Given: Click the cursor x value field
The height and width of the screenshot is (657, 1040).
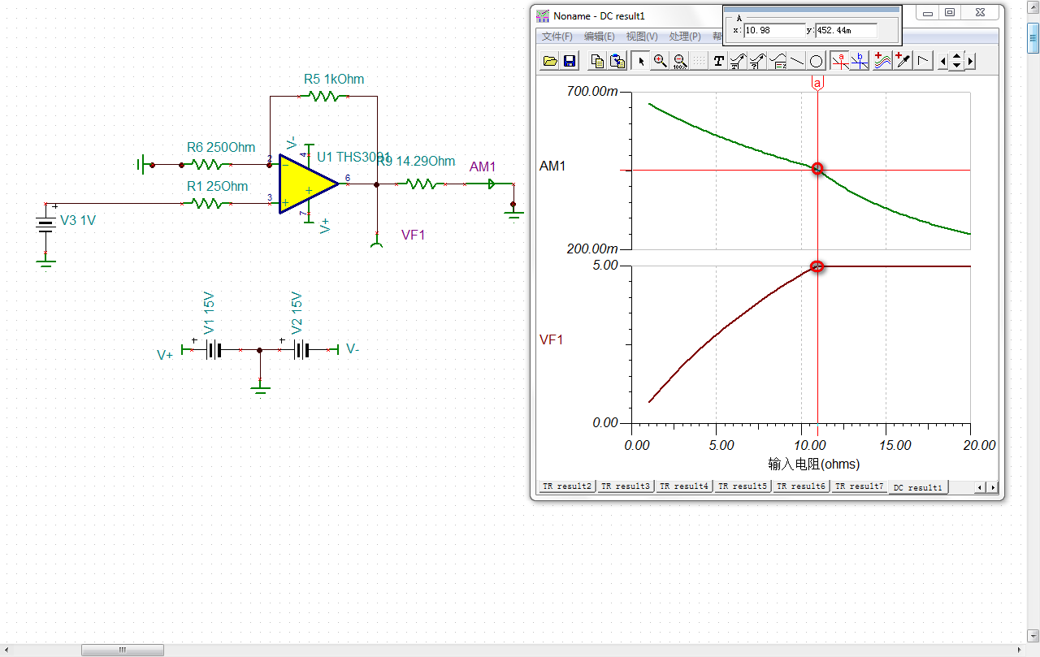Looking at the screenshot, I should [x=773, y=30].
